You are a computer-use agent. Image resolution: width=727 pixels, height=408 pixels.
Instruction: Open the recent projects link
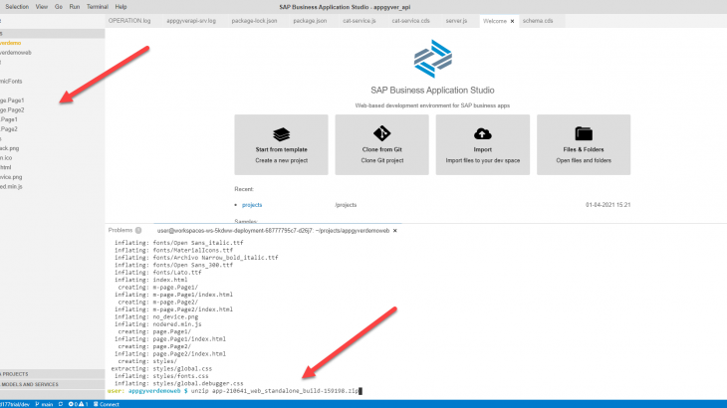(x=252, y=205)
